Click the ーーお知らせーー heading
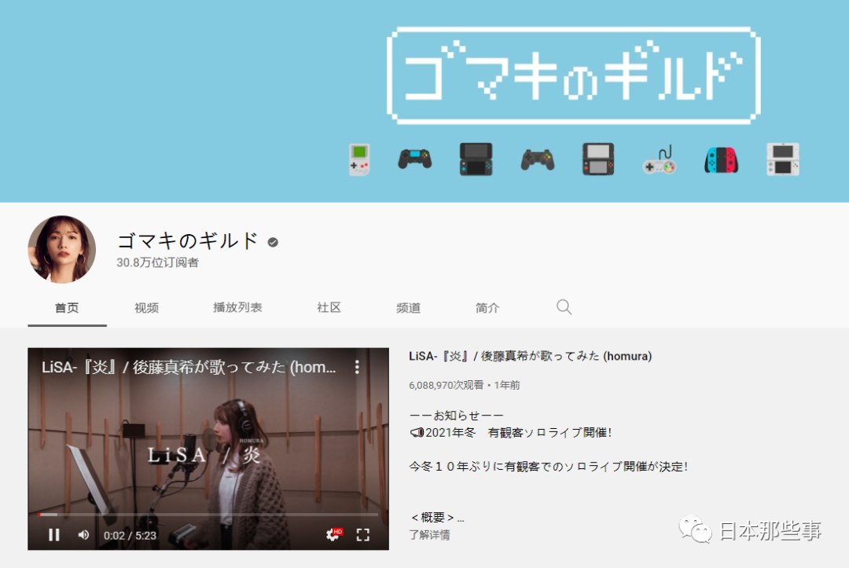 click(457, 416)
